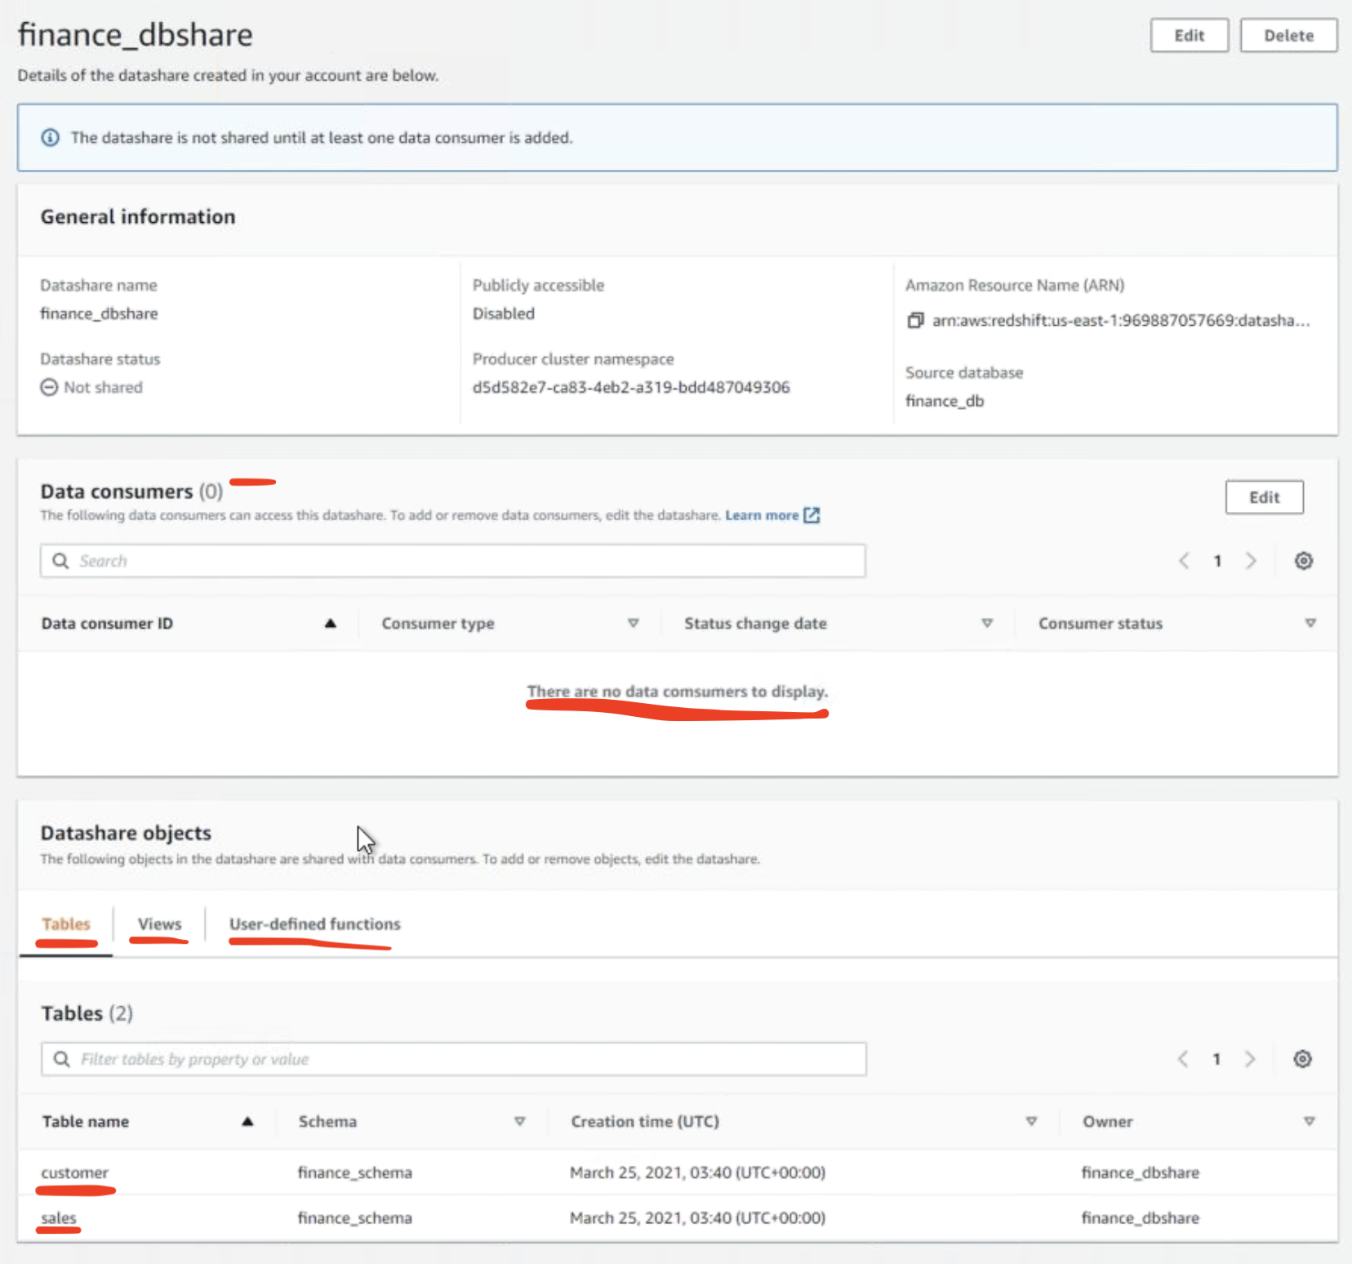This screenshot has height=1264, width=1352.
Task: Go to next page in Tables list
Action: (x=1249, y=1059)
